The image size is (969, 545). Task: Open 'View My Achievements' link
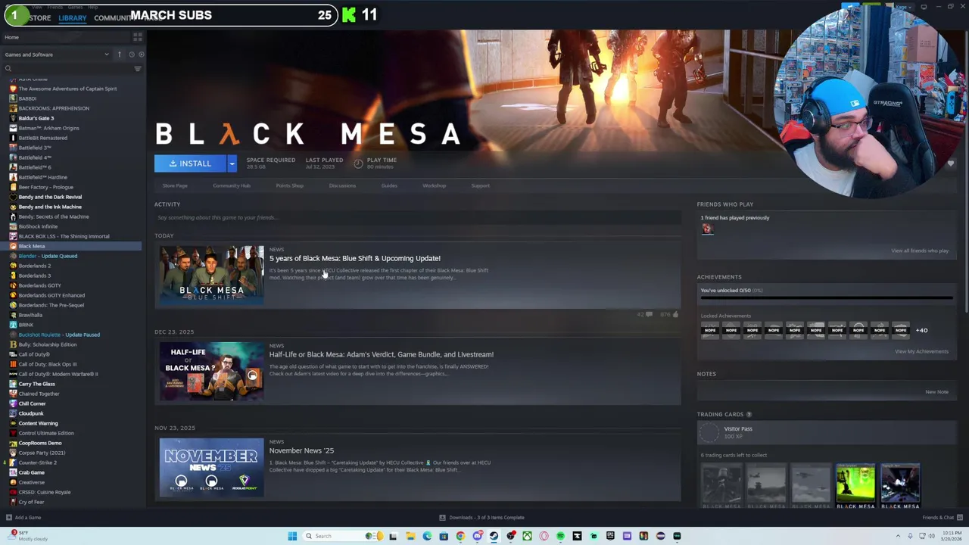click(921, 351)
